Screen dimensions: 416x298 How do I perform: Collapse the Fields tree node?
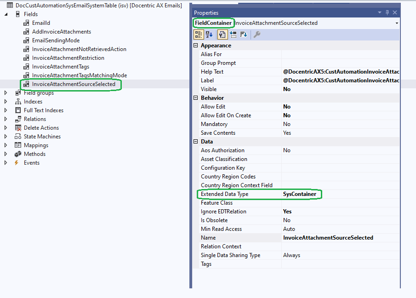(x=6, y=14)
